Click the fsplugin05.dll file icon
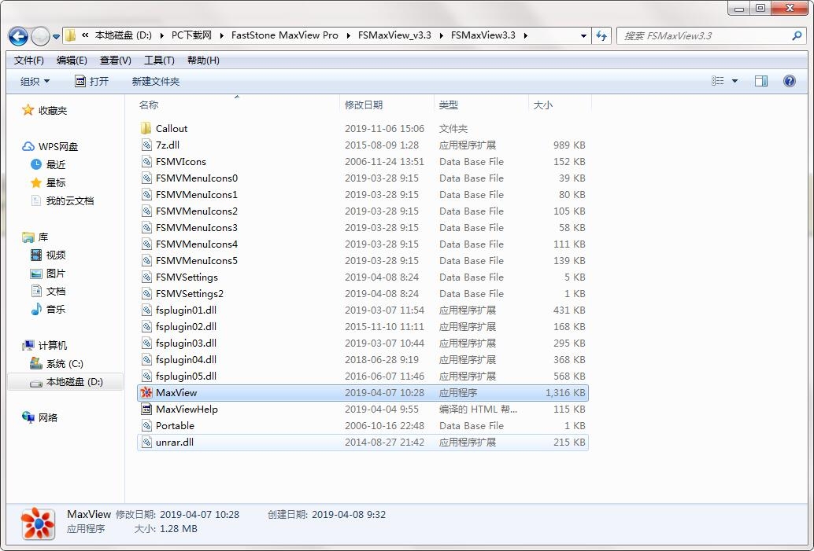 pyautogui.click(x=146, y=377)
